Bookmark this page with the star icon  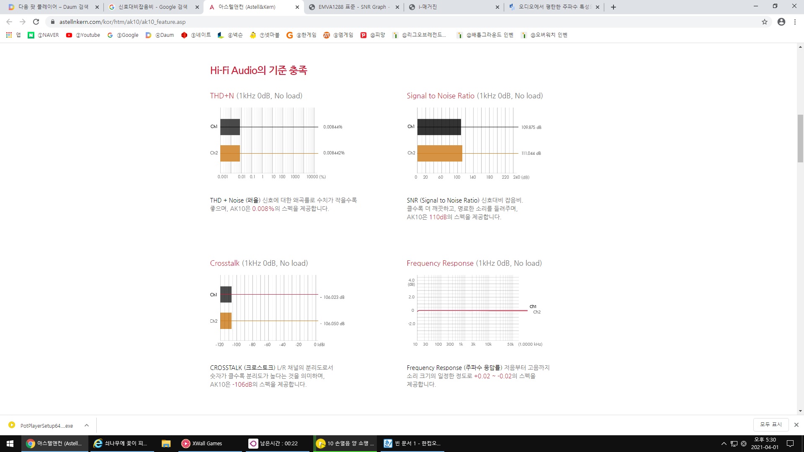pos(765,22)
